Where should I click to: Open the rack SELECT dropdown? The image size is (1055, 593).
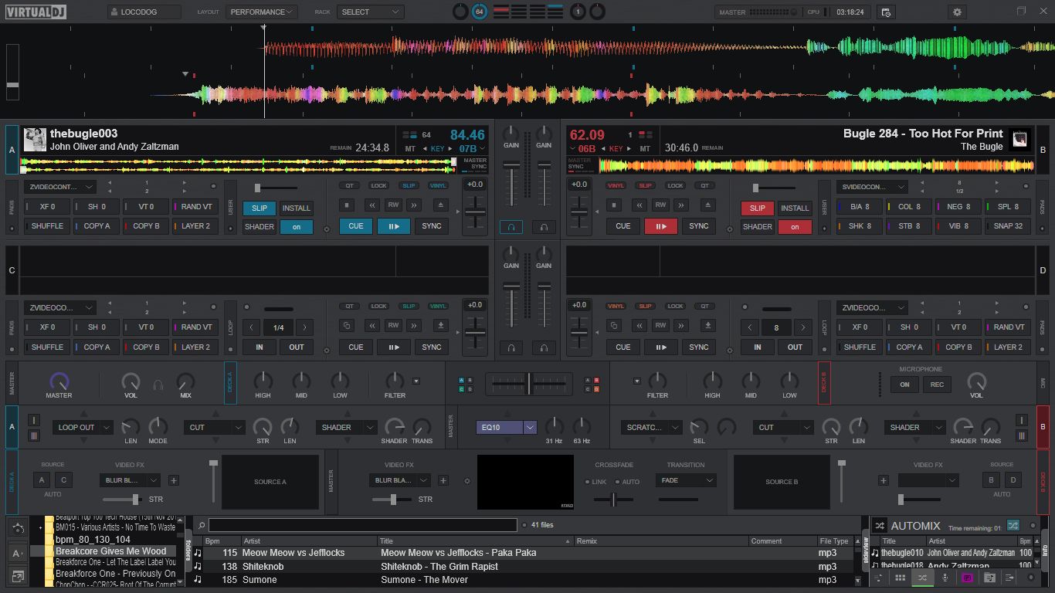click(370, 12)
